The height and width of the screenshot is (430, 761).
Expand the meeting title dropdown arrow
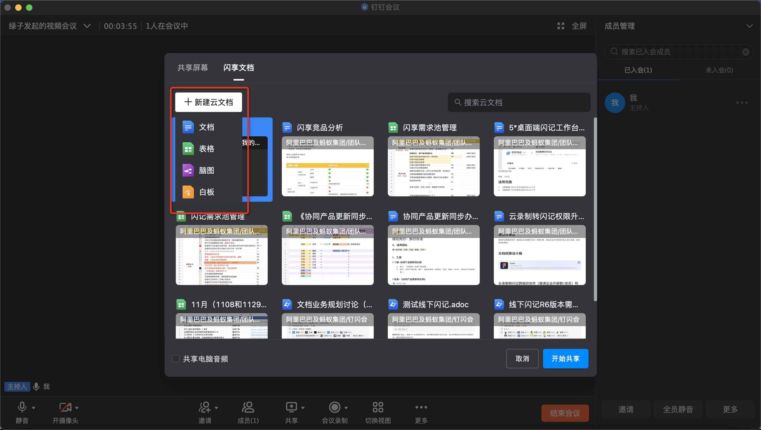click(x=87, y=26)
